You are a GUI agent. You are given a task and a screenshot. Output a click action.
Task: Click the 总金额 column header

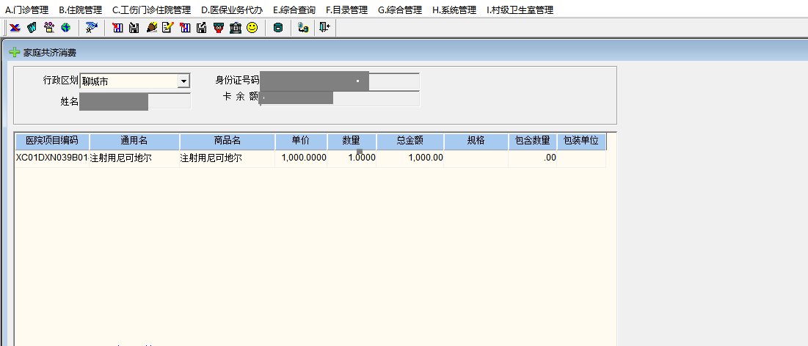411,141
